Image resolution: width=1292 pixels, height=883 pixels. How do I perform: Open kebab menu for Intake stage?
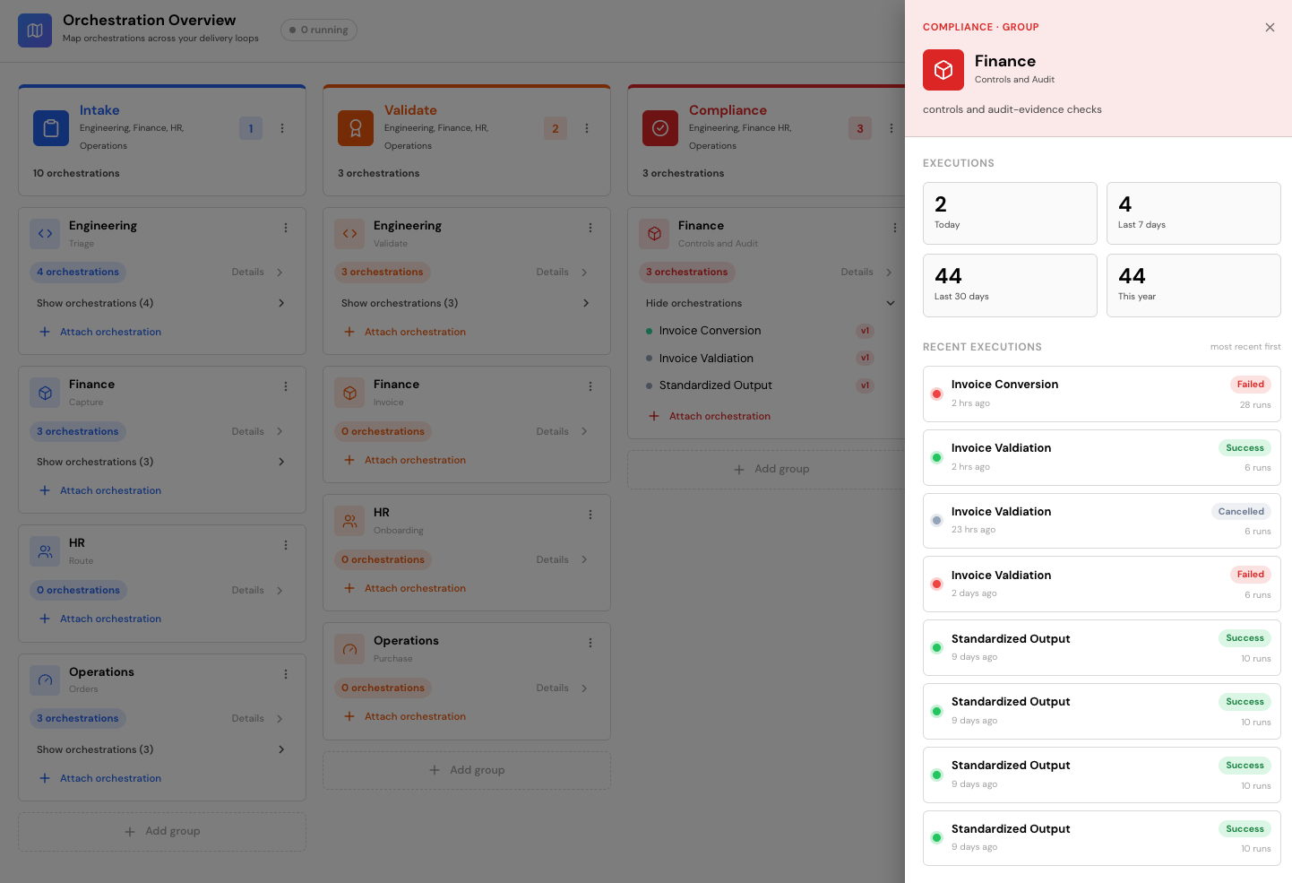point(282,128)
